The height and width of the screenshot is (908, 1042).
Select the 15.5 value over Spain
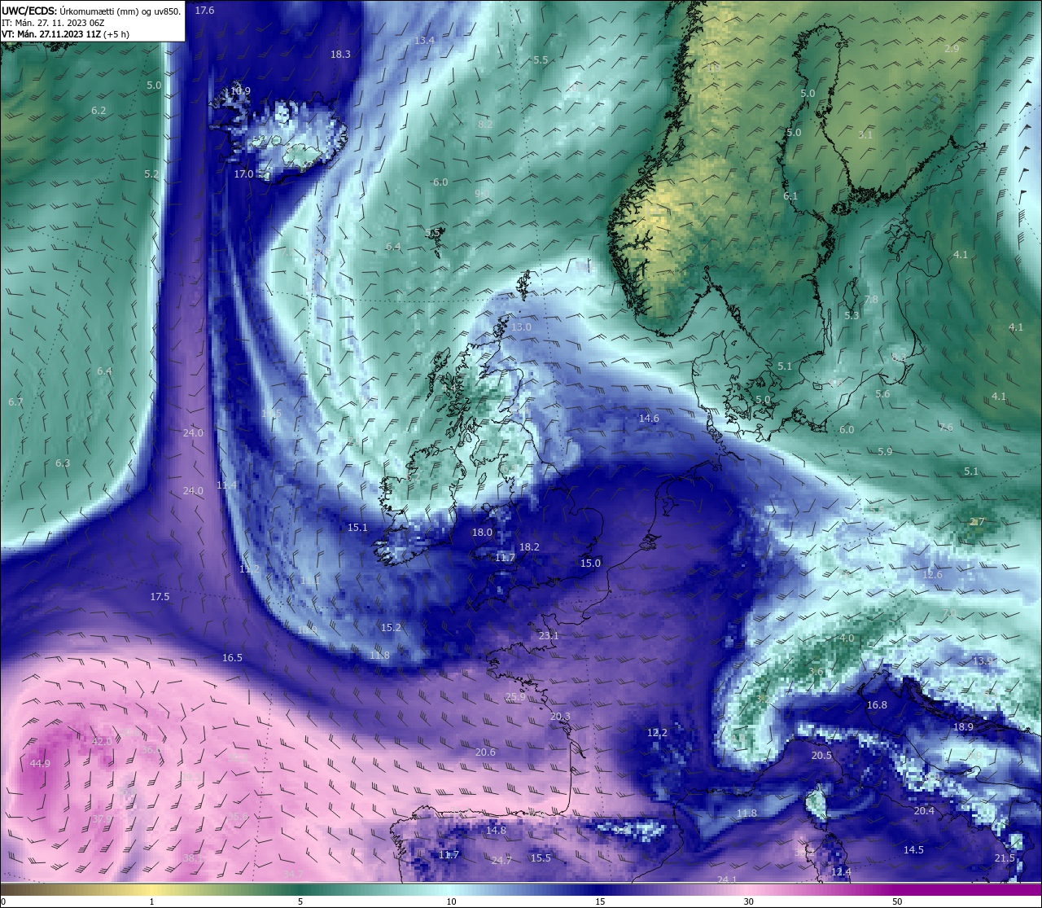pos(541,858)
